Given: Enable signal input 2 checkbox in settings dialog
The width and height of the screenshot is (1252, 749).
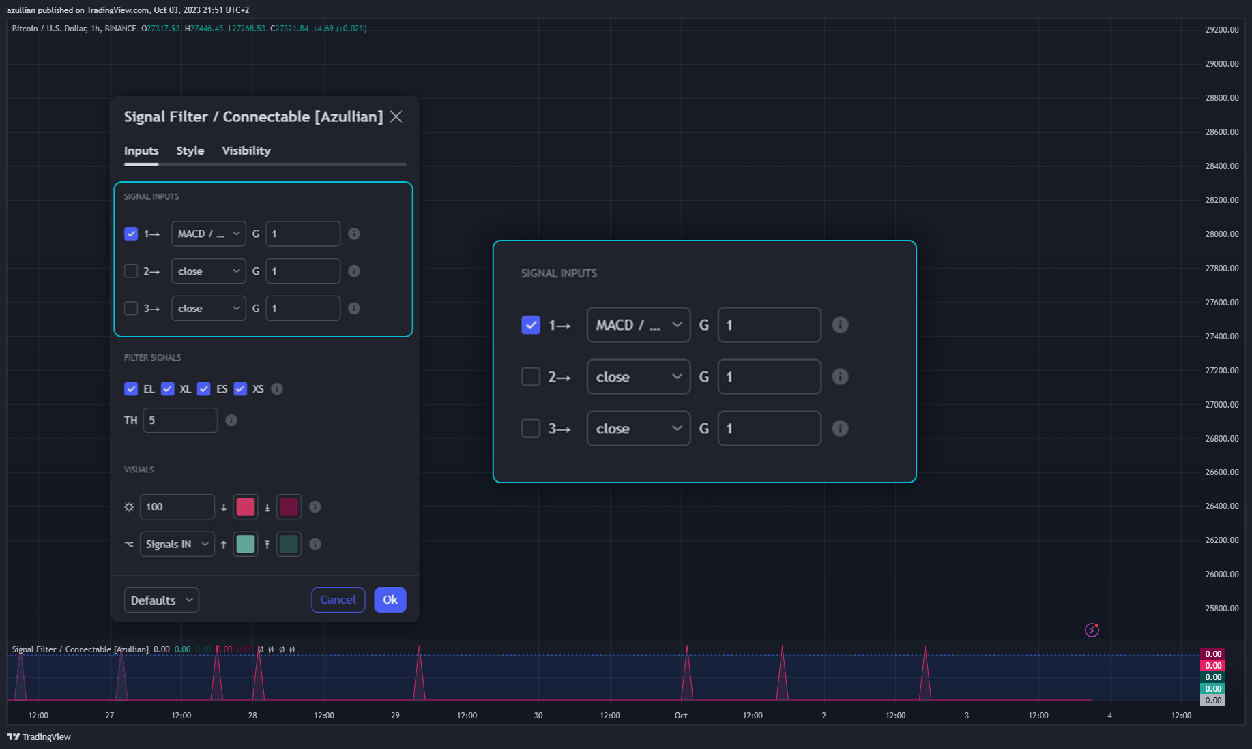Looking at the screenshot, I should (x=131, y=271).
